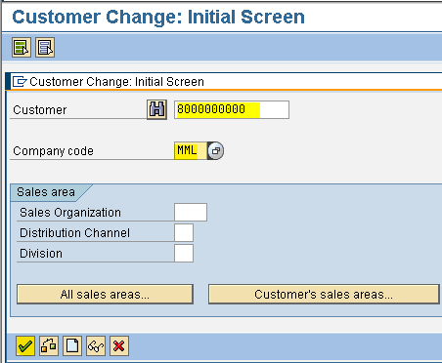This screenshot has width=442, height=363.
Task: Click the glasses display icon
Action: [x=96, y=346]
